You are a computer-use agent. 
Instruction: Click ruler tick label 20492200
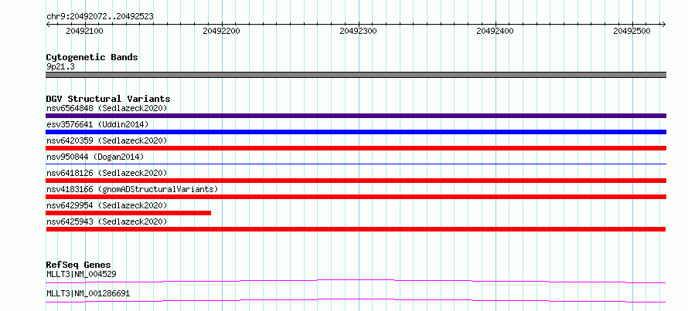(222, 31)
